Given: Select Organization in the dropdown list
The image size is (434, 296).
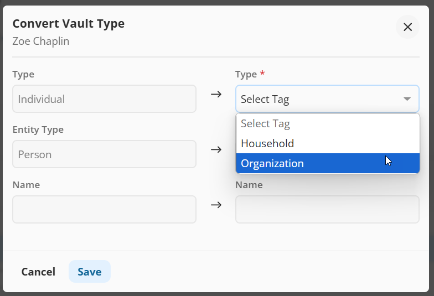Looking at the screenshot, I should tap(272, 164).
